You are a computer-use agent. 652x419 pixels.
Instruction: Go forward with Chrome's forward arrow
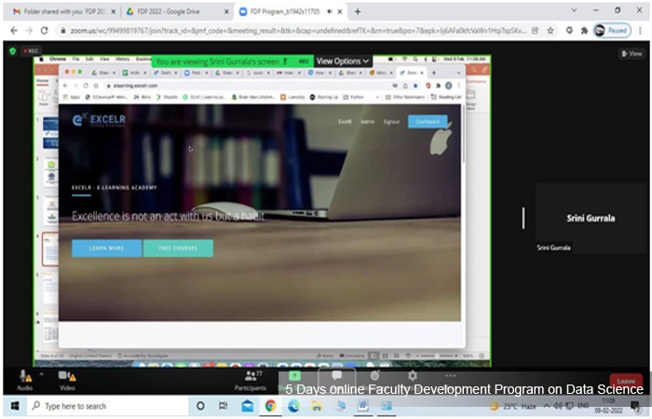(x=29, y=31)
